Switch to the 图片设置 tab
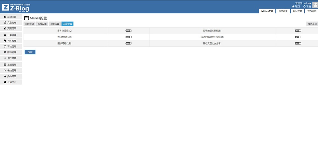Screen dimensions: 318x158 (x=42, y=24)
